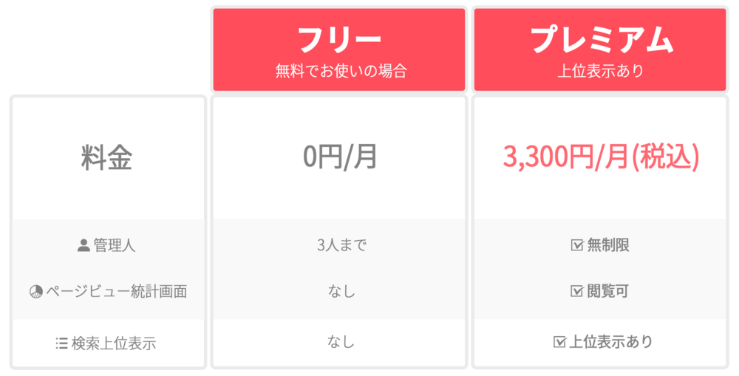The height and width of the screenshot is (376, 739).
Task: Click the ページビュー統計画面 label text
Action: 117,291
